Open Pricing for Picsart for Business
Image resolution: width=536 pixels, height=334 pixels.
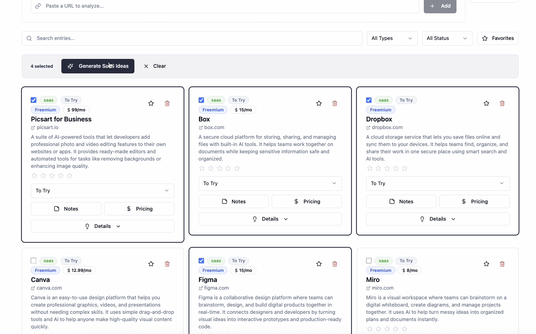[x=139, y=209]
